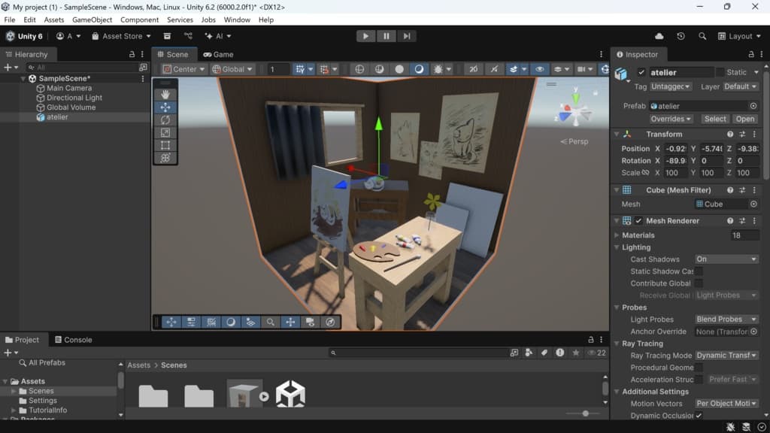The width and height of the screenshot is (770, 433).
Task: Open the Undo History icon
Action: [x=681, y=36]
